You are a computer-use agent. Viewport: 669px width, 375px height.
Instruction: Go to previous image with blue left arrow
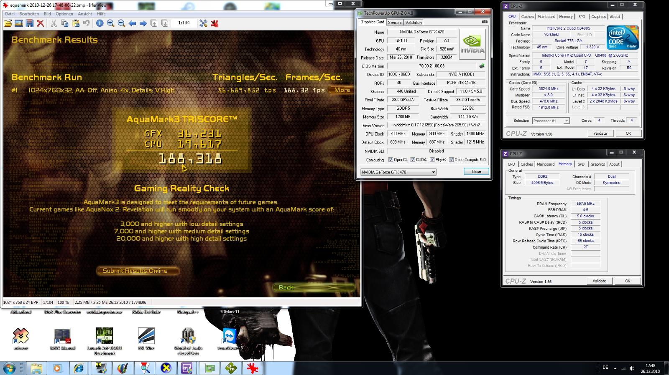133,23
